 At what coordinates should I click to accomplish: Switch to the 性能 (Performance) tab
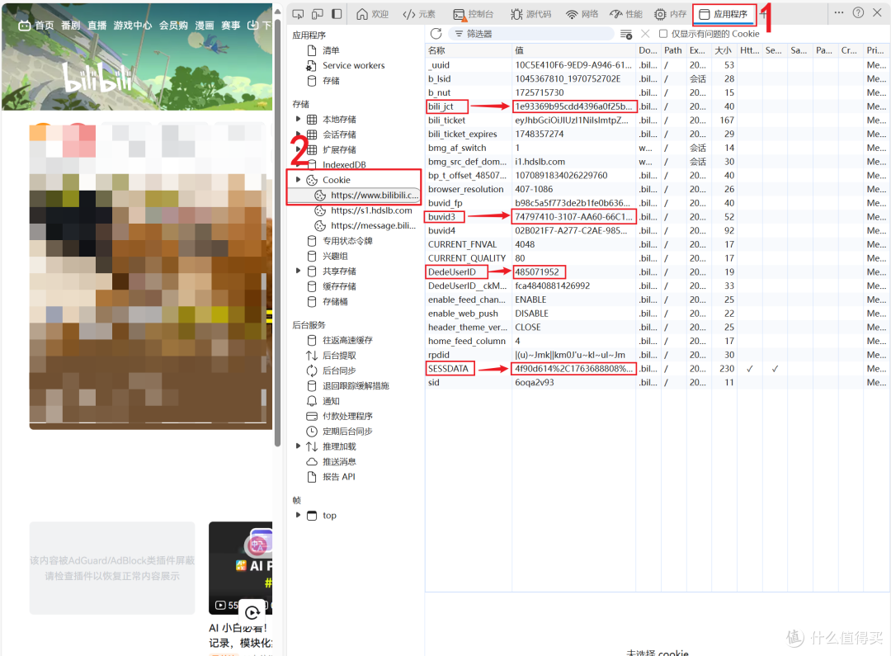(625, 14)
